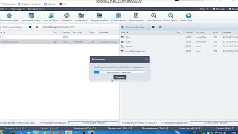The image size is (238, 134).
Task: Click Просмотр [Ctrl+3] in the bottom bar
Action: click(14, 128)
